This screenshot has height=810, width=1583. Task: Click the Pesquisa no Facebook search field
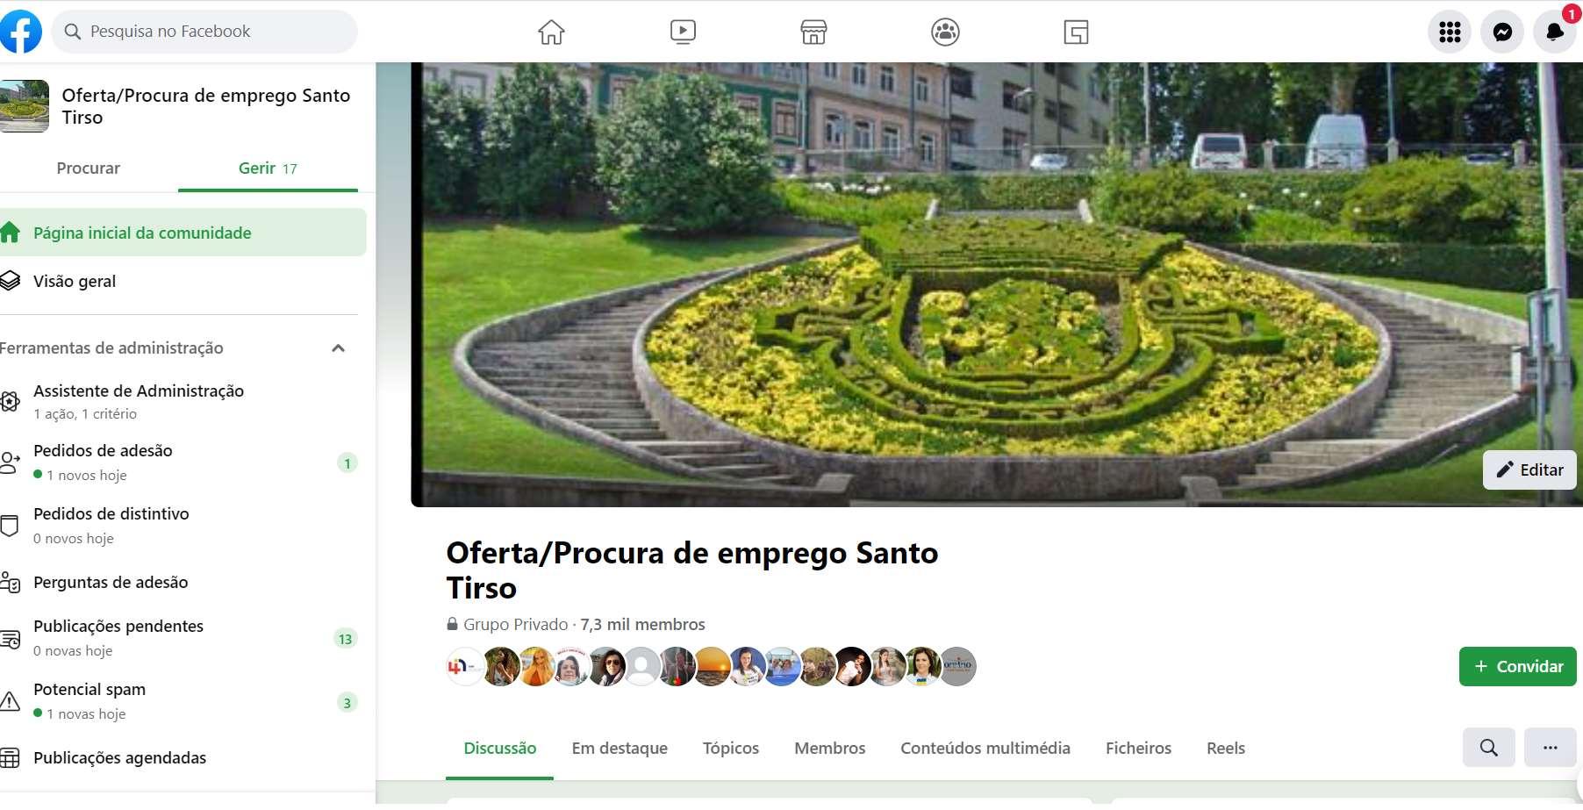[x=204, y=32]
